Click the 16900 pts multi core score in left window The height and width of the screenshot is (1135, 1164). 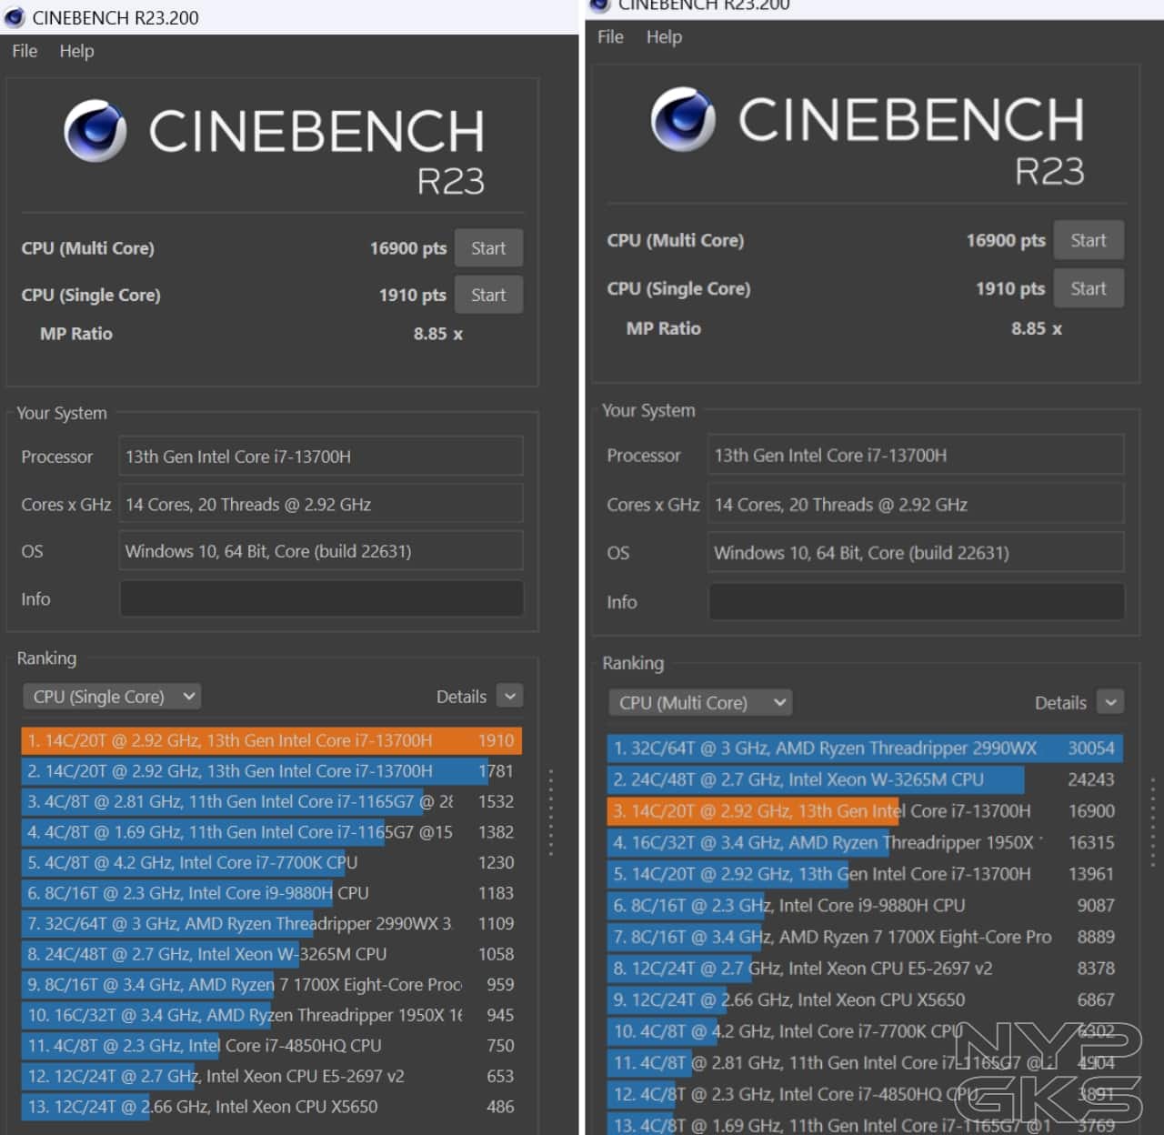point(407,248)
